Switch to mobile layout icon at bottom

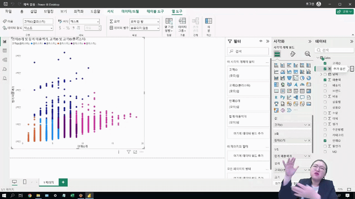point(24,182)
